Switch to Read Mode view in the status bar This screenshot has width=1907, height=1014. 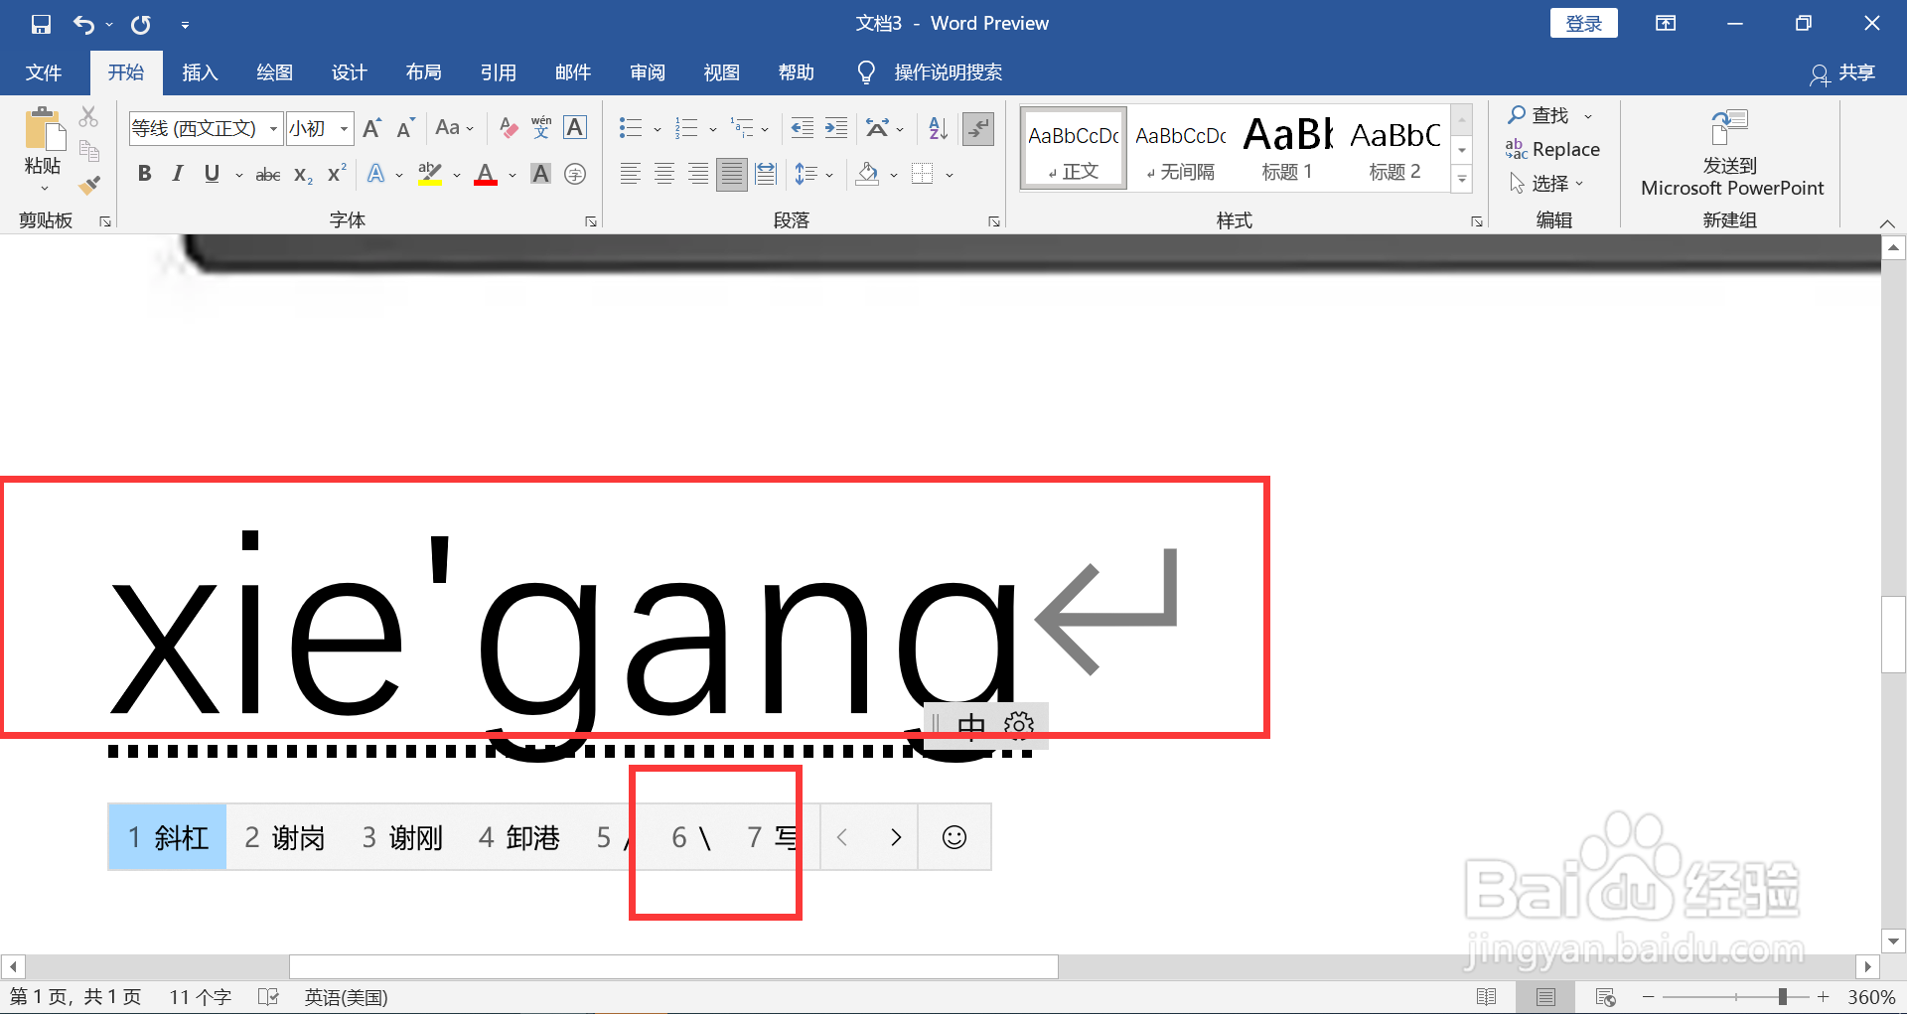click(x=1487, y=996)
